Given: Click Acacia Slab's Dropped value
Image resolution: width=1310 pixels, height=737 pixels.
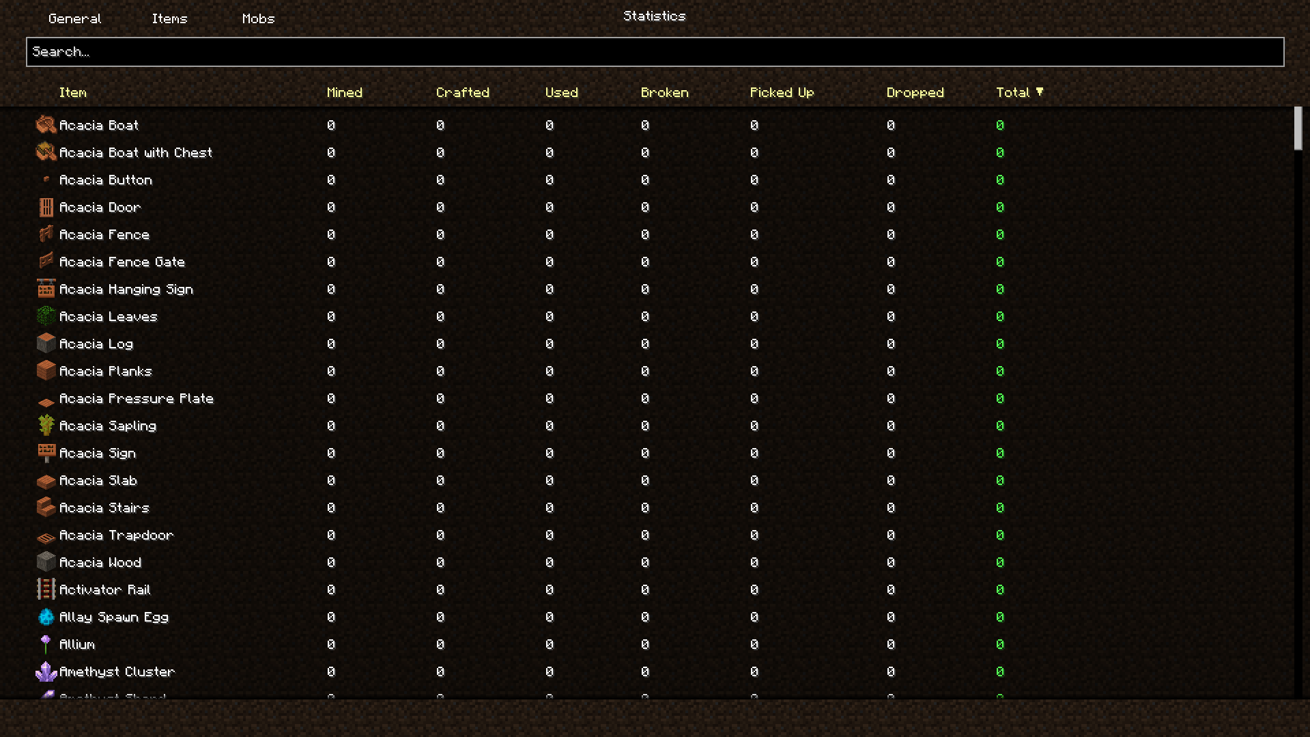Looking at the screenshot, I should 891,480.
